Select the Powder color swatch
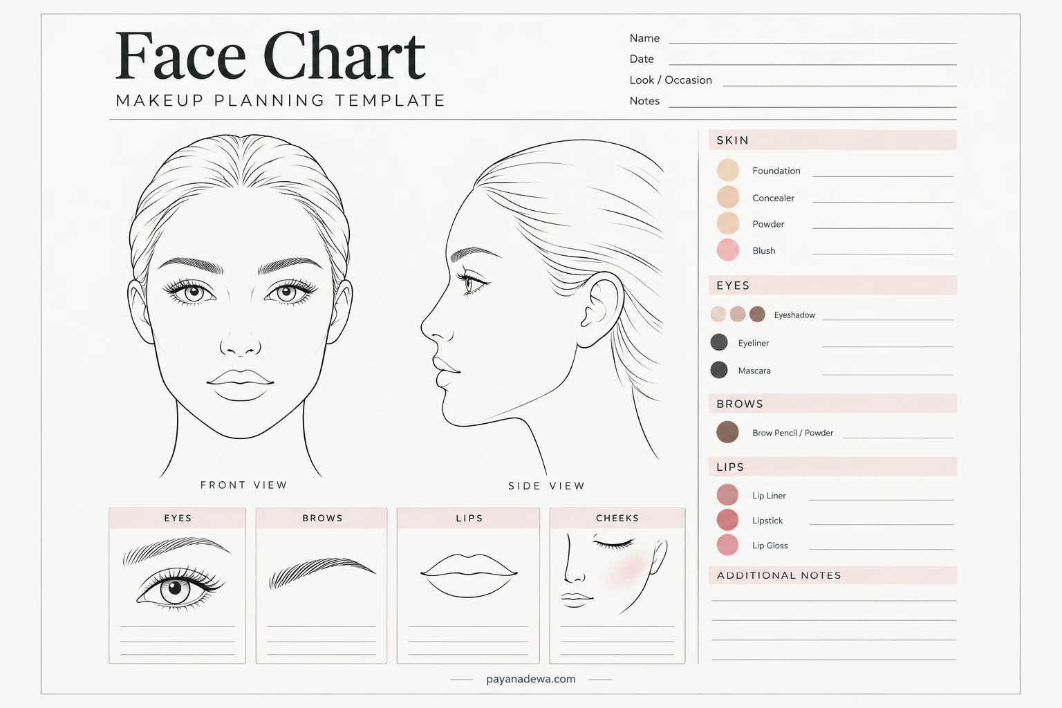This screenshot has height=708, width=1062. [728, 223]
